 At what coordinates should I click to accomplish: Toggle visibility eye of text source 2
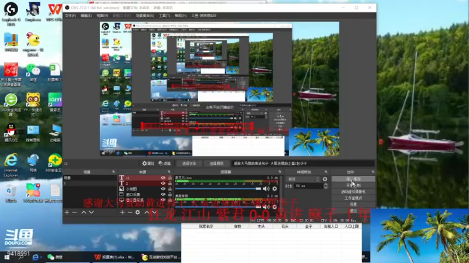tap(163, 184)
